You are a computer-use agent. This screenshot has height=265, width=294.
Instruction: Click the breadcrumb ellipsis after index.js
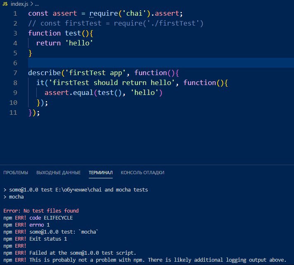pyautogui.click(x=37, y=4)
